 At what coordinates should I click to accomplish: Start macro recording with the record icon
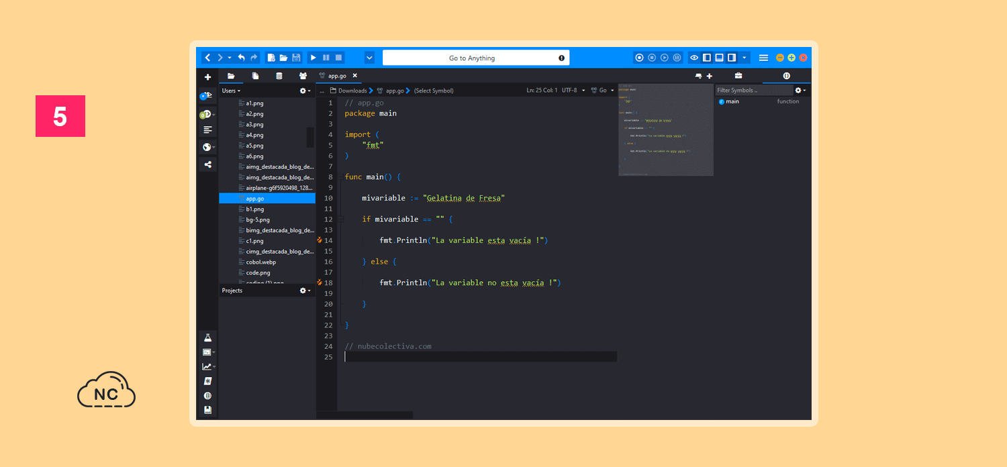(639, 58)
